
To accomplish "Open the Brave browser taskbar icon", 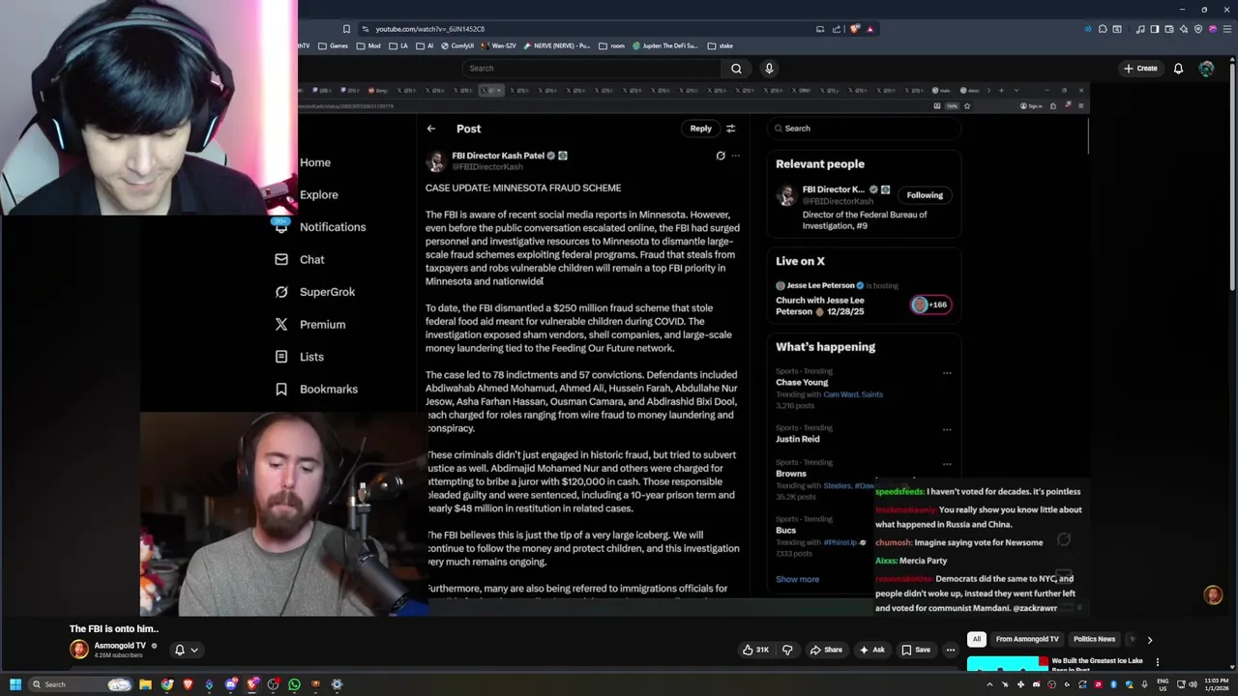I will pyautogui.click(x=188, y=684).
